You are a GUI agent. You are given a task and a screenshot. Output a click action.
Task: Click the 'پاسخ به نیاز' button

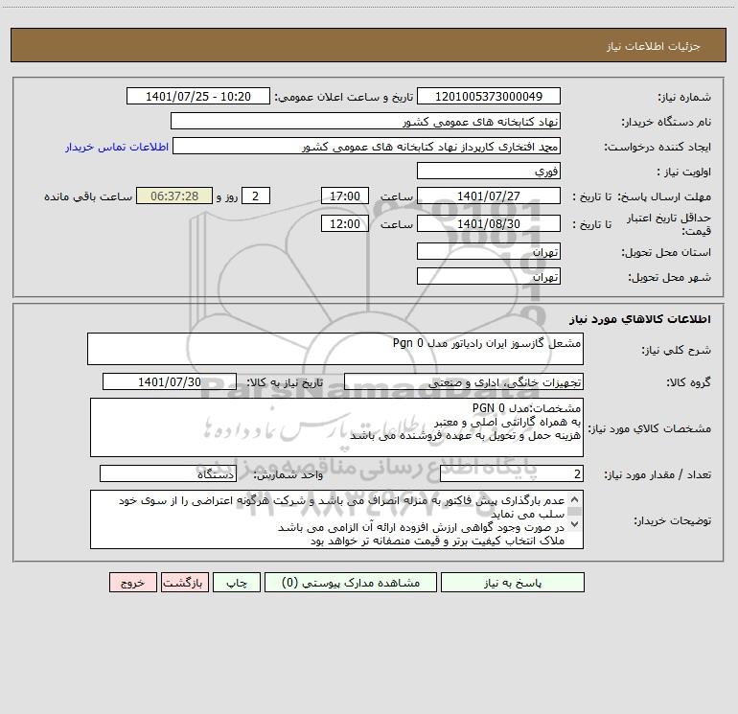point(513,583)
